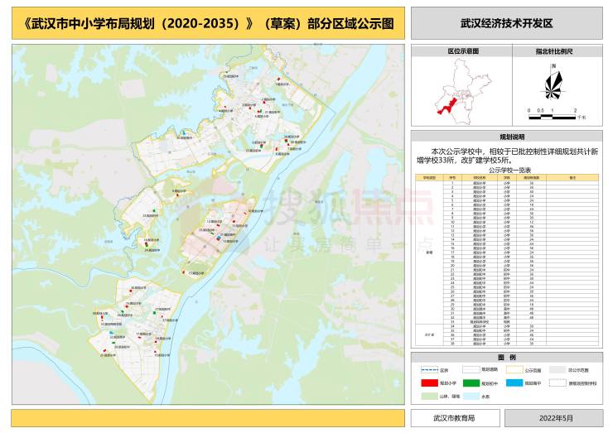Select the green 规划初中 legend swatch
The width and height of the screenshot is (613, 433).
click(x=471, y=382)
